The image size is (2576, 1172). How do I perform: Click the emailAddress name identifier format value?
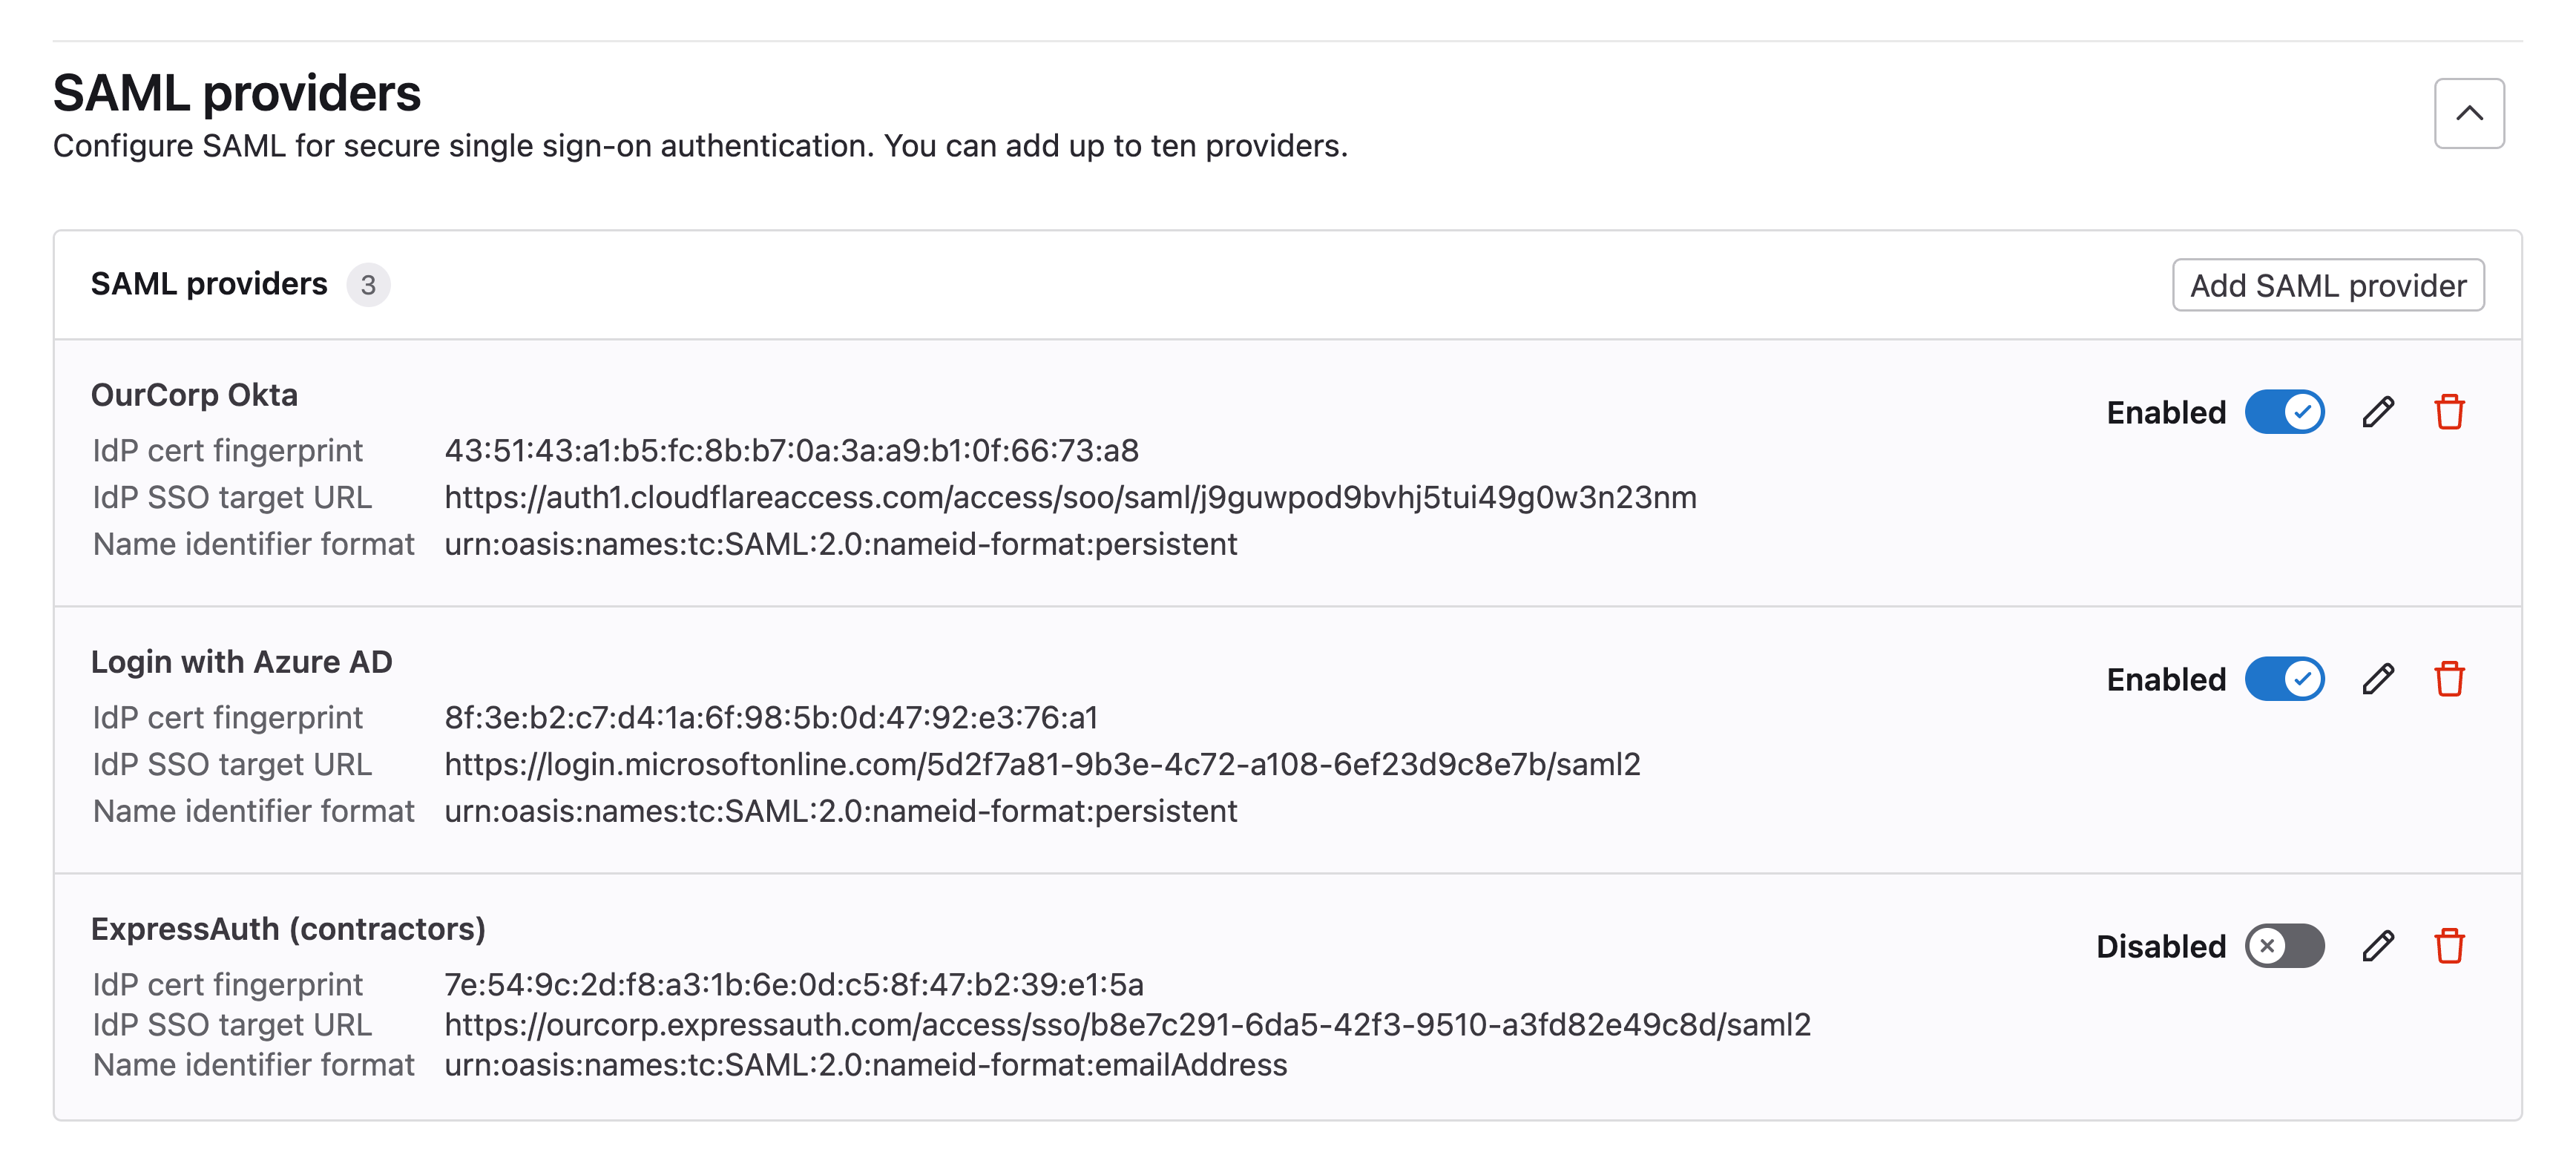[866, 1065]
